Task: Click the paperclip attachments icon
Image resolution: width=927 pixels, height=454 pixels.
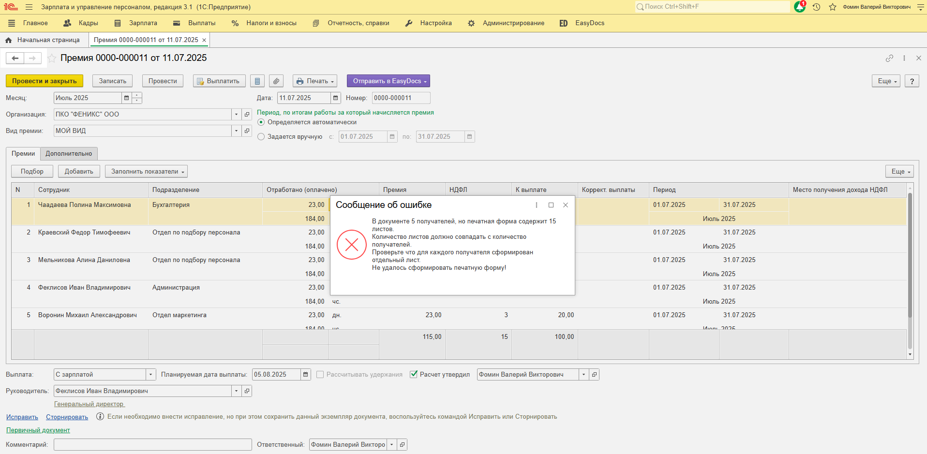Action: (x=276, y=81)
